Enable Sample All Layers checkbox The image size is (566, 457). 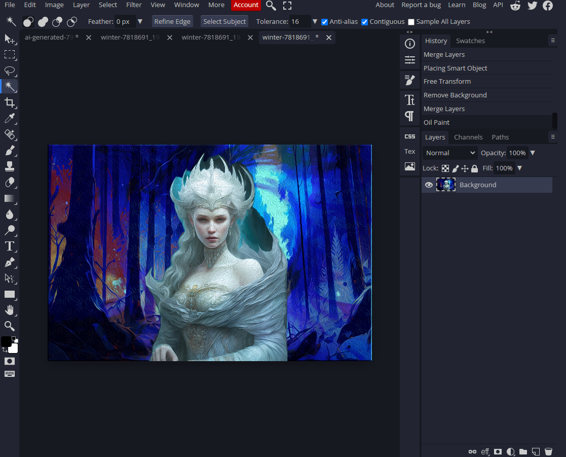pyautogui.click(x=411, y=22)
